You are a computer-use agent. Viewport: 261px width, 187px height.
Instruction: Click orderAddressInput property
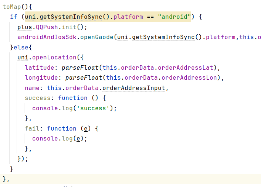pos(134,88)
